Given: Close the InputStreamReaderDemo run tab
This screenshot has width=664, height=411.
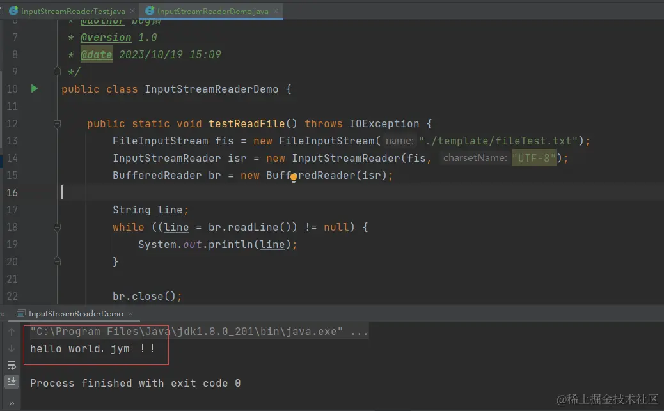Looking at the screenshot, I should pyautogui.click(x=130, y=314).
